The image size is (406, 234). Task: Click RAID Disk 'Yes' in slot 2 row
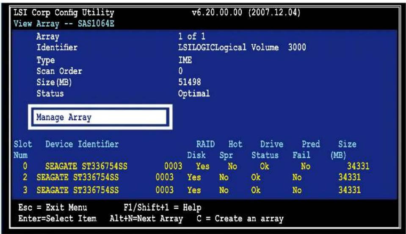(x=194, y=177)
